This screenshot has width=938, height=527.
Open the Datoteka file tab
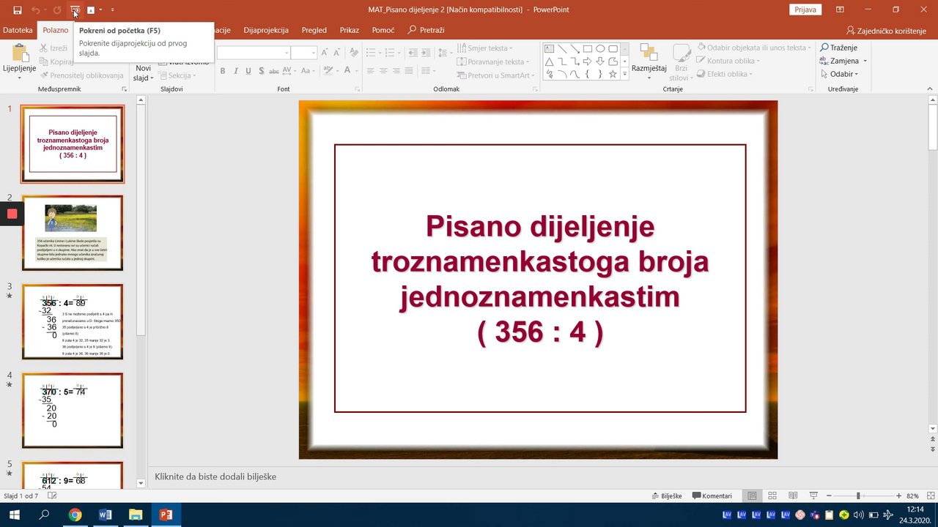(18, 30)
